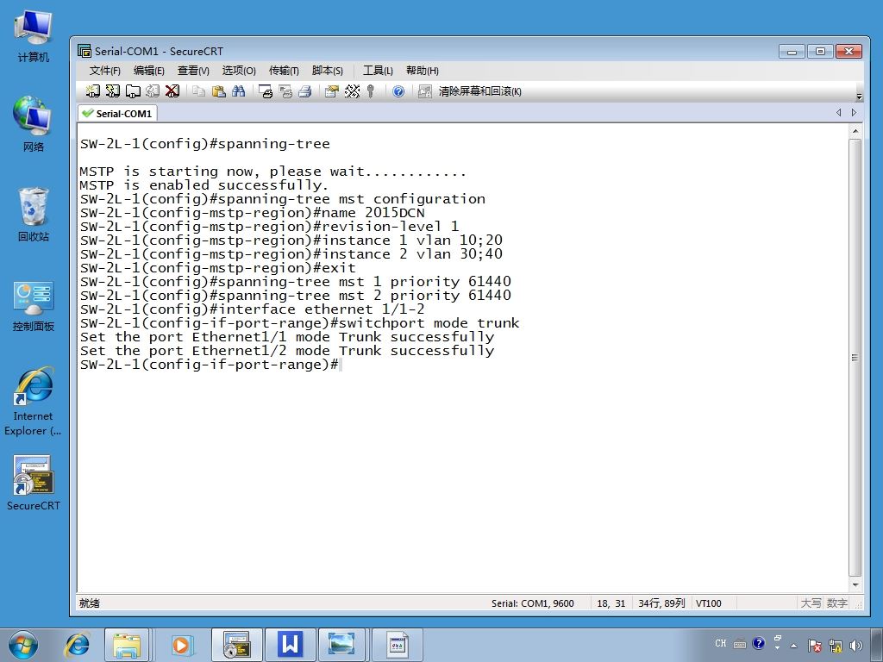Screen dimensions: 883x662
Task: Click the Disconnect icon with red X
Action: [x=172, y=91]
